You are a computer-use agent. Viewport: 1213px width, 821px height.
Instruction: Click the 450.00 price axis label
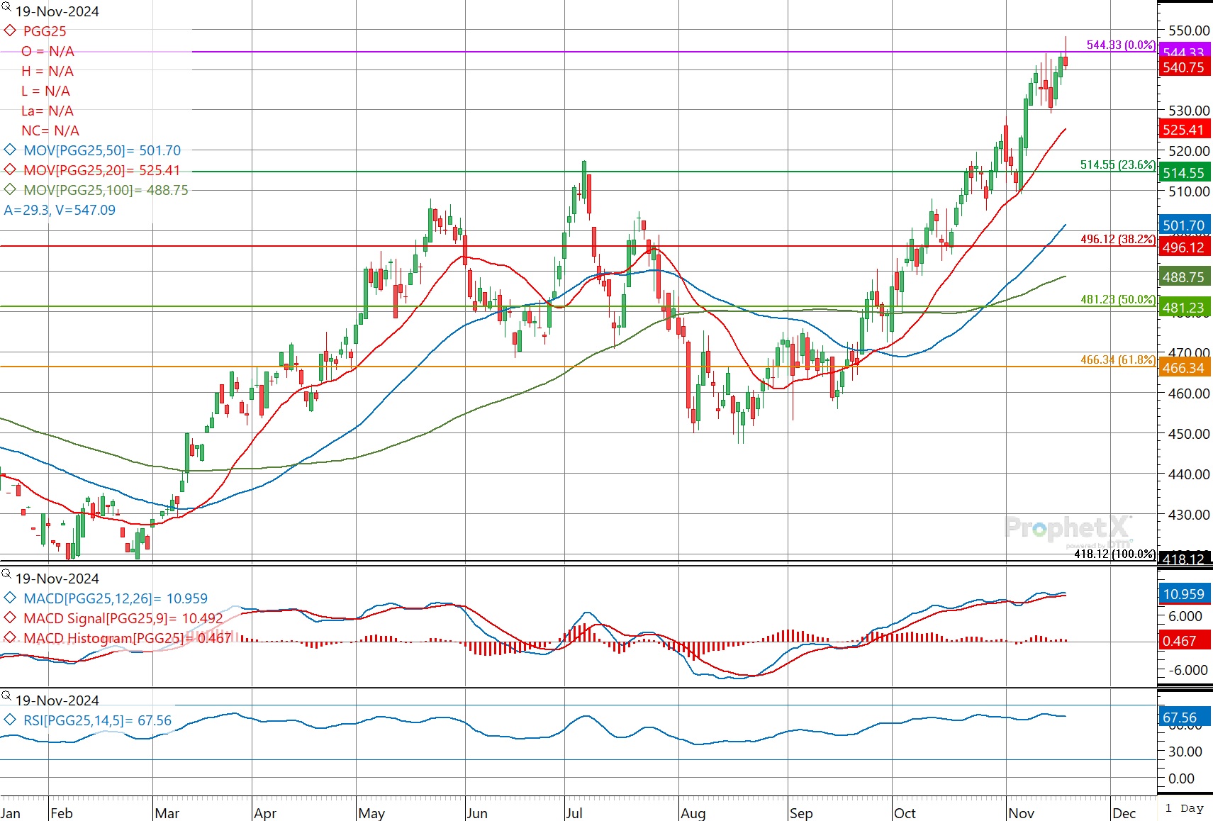point(1189,434)
